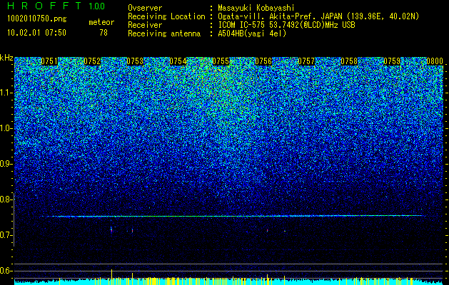
Task: Click the meteor count 78
Action: [104, 33]
